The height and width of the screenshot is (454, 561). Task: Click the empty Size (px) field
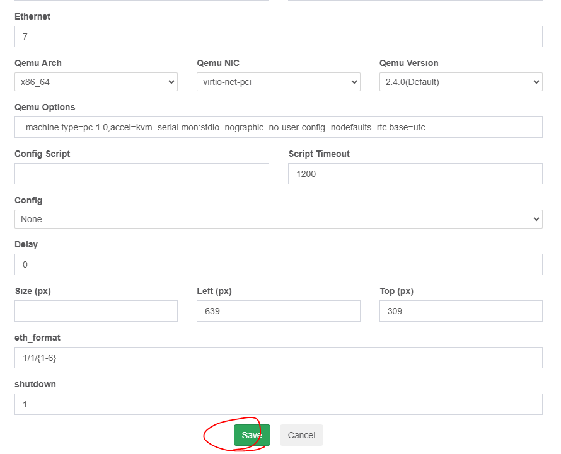(96, 311)
